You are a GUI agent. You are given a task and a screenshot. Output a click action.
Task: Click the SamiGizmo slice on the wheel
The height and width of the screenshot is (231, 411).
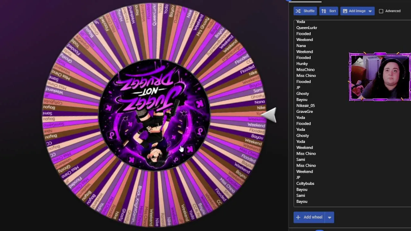coord(54,125)
